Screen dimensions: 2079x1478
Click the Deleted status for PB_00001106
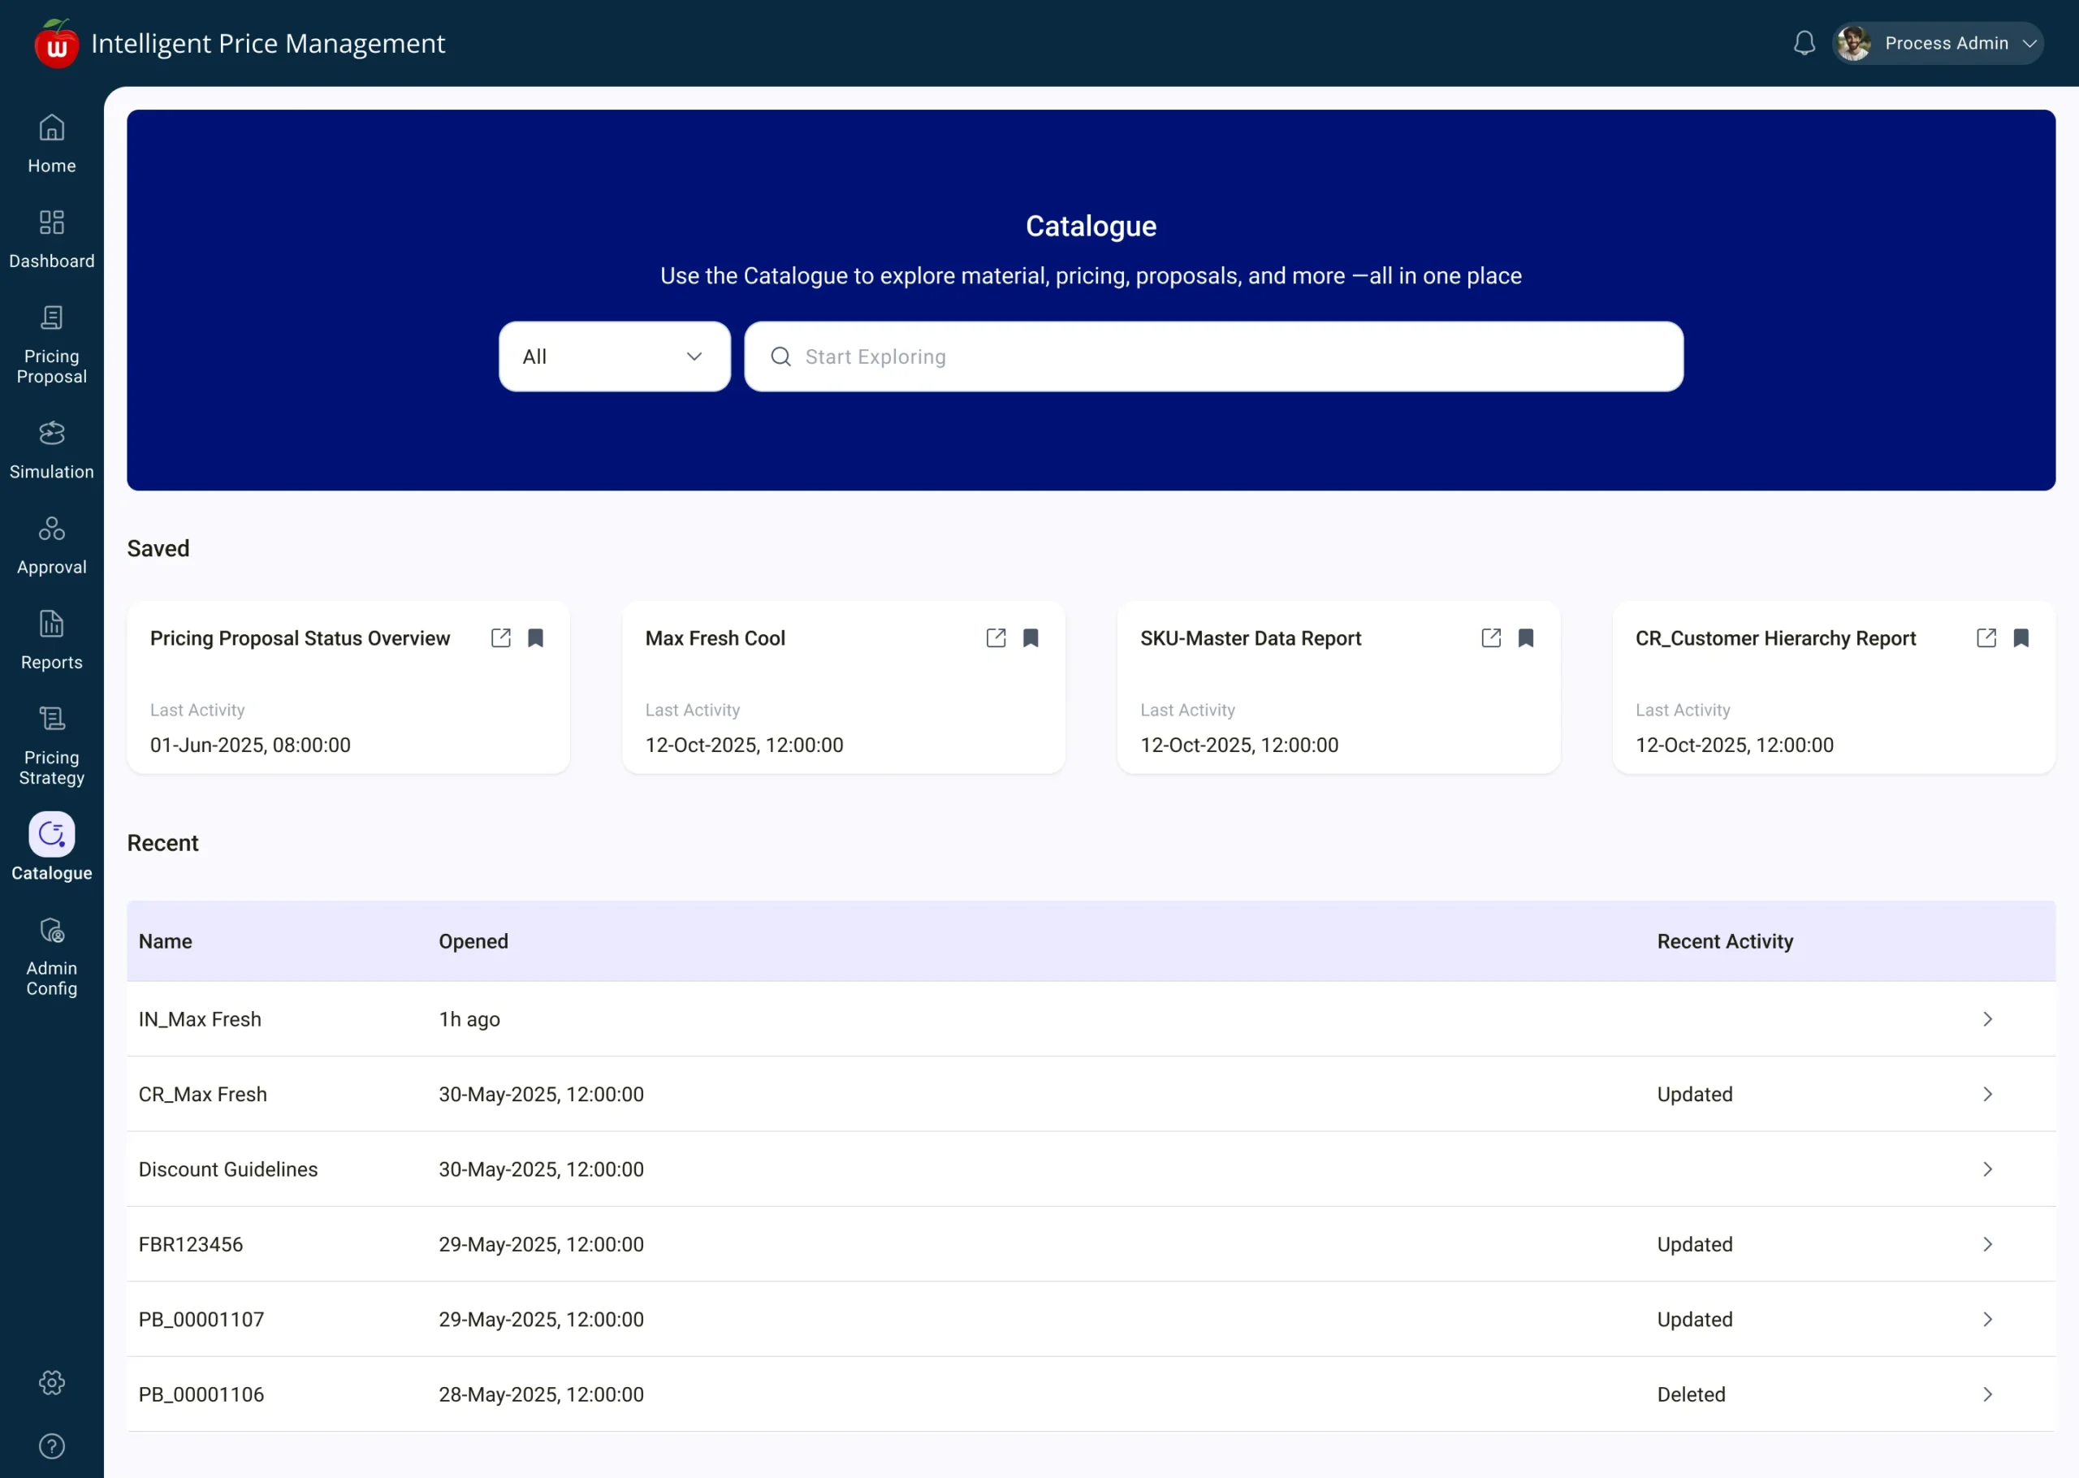[x=1691, y=1394]
